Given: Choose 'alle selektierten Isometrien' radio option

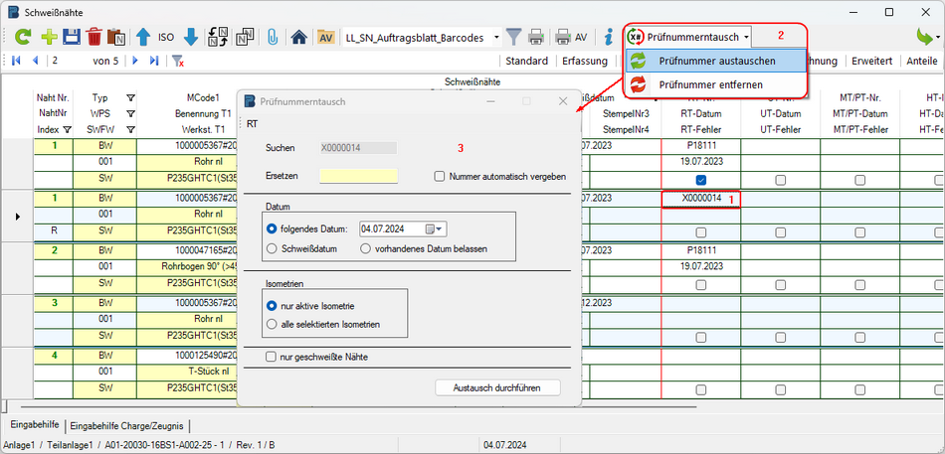Looking at the screenshot, I should pyautogui.click(x=273, y=324).
